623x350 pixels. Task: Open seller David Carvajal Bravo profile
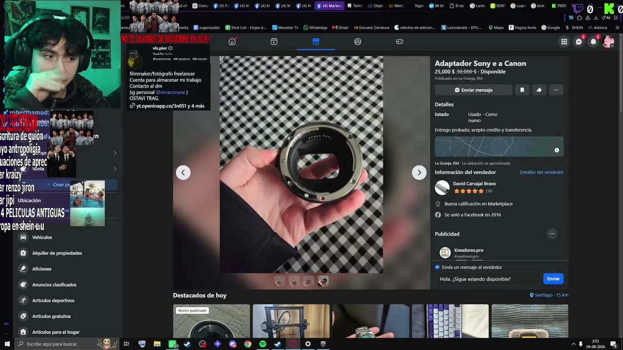(x=475, y=184)
